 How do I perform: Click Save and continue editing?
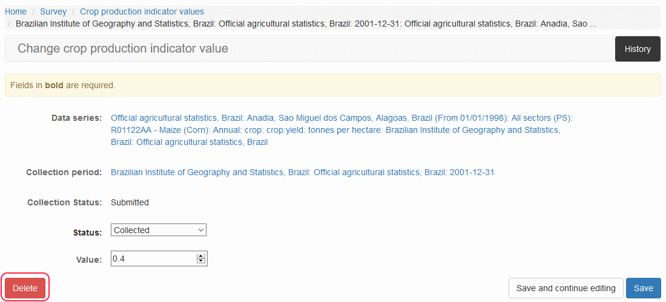565,288
